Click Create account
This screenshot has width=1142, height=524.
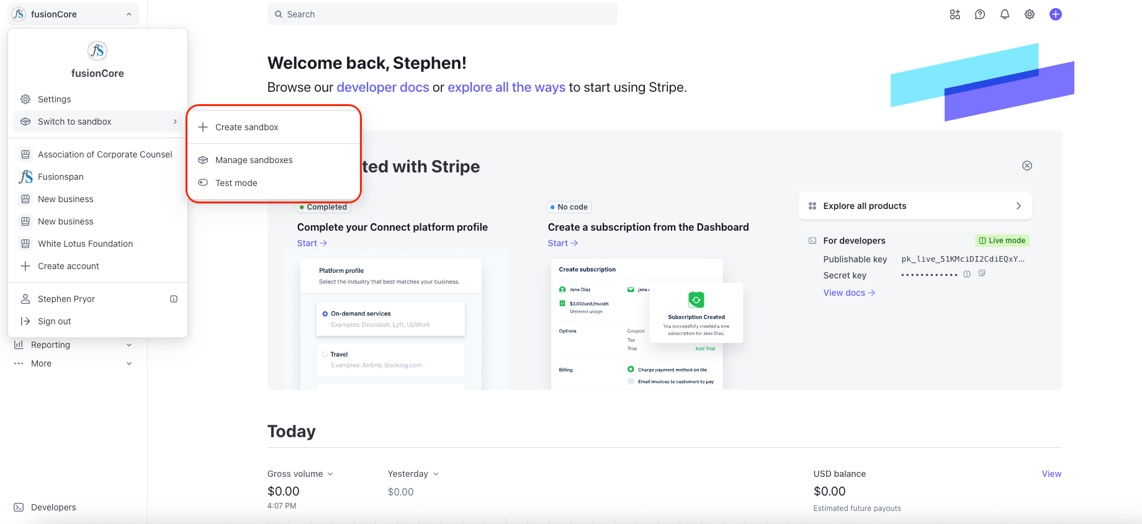pos(97,266)
